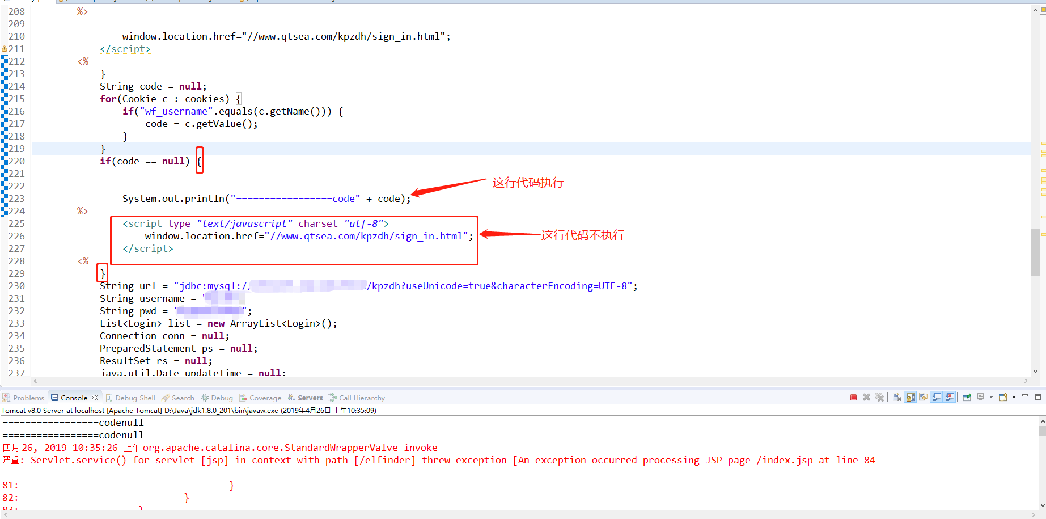Terminate the running Tomcat server

point(853,398)
